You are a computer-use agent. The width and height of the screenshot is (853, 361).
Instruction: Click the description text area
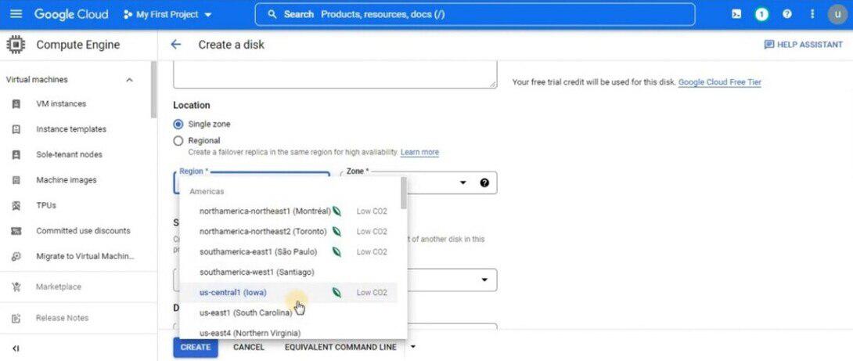tap(335, 75)
